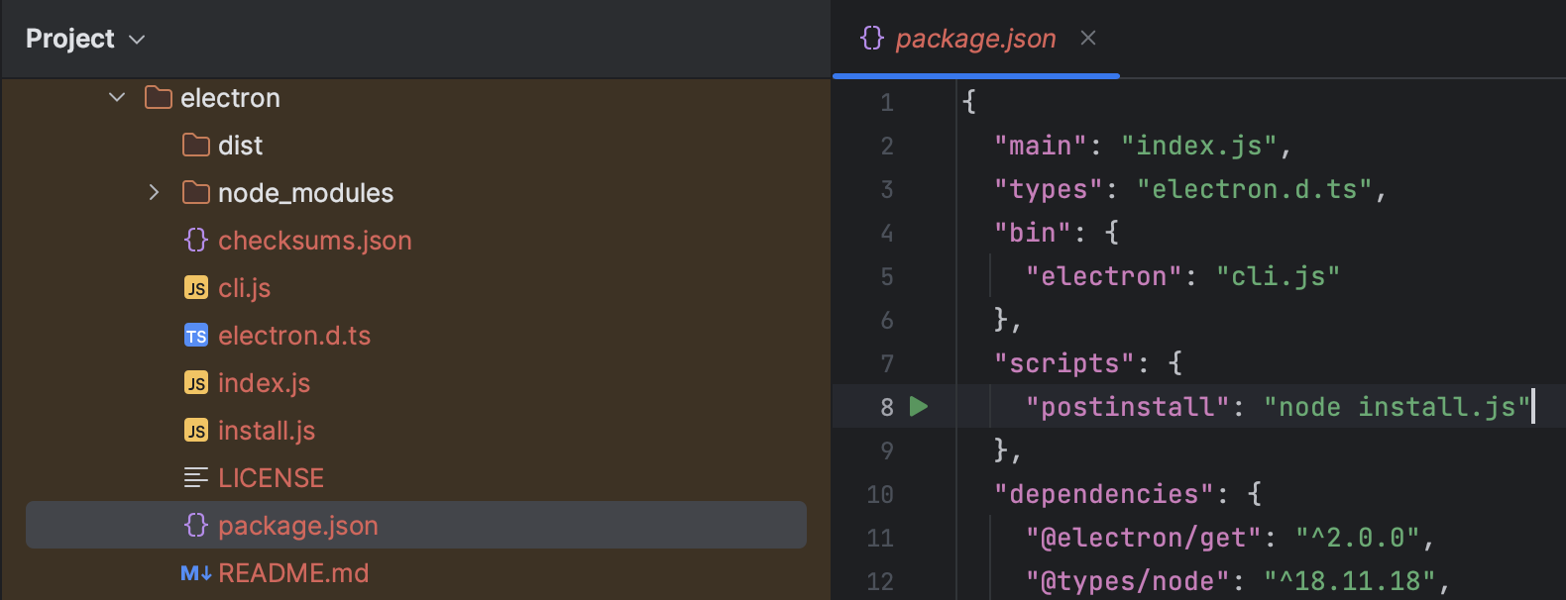Click the Markdown icon beside README.md
1566x600 pixels.
click(196, 573)
